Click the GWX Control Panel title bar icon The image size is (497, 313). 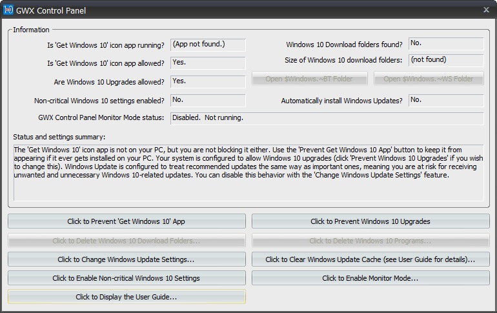(8, 10)
